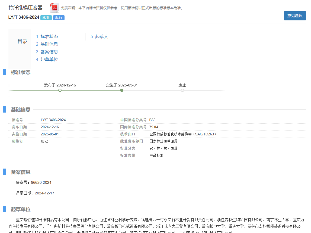Click the 目录 contents label
311x233 pixels.
pos(22,41)
